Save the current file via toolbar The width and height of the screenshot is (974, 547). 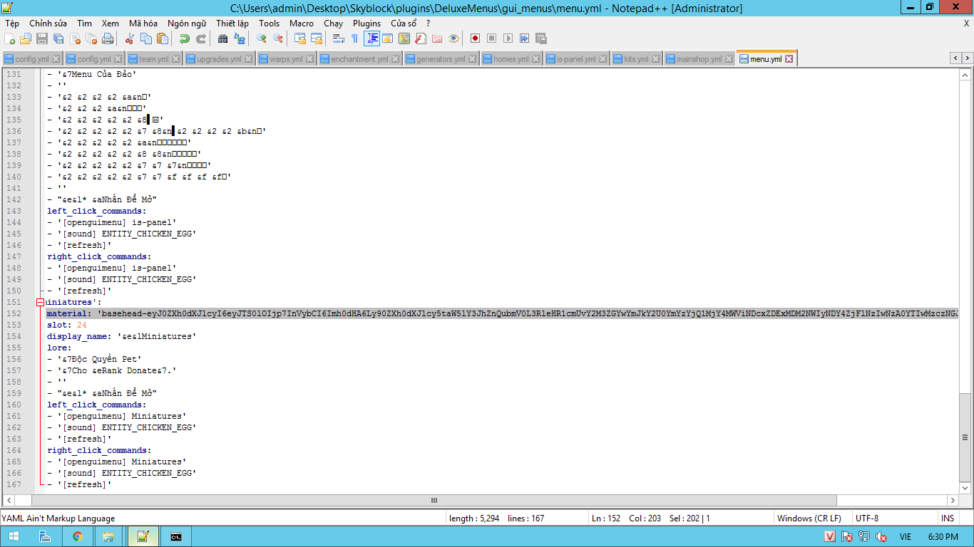coord(42,38)
